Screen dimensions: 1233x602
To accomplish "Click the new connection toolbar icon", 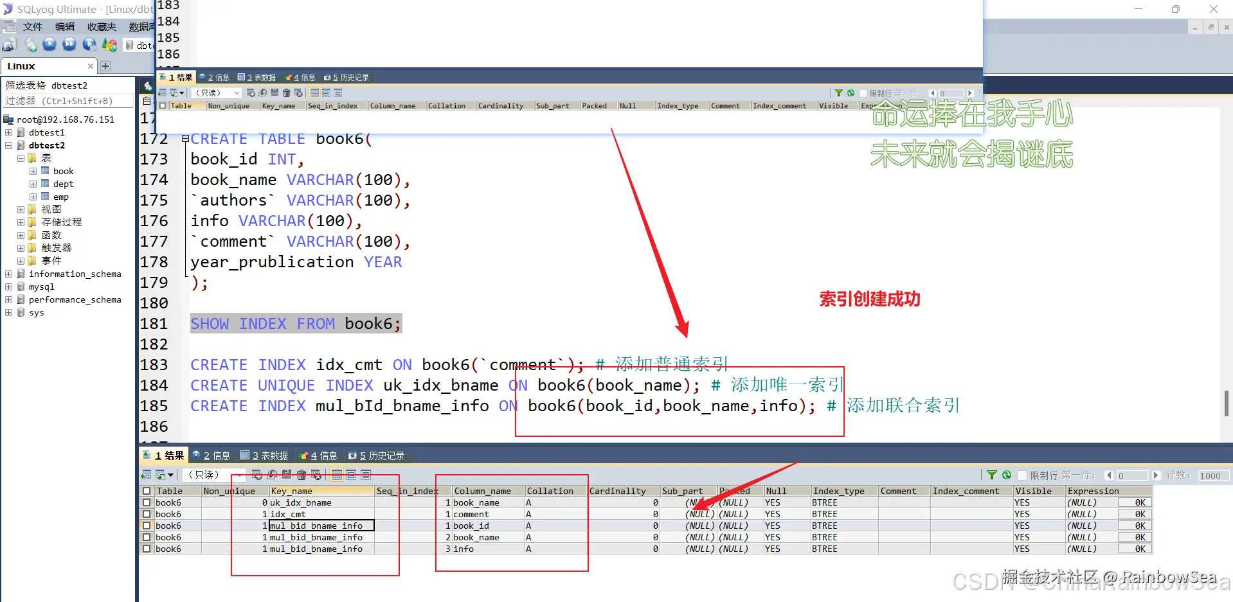I will point(10,44).
